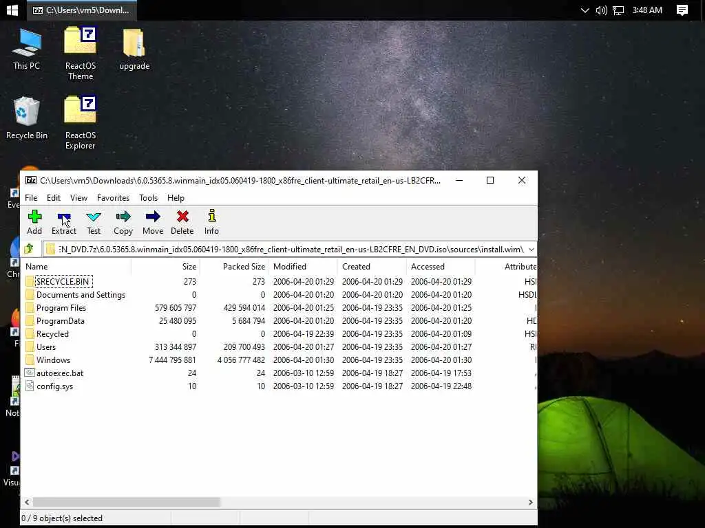The image size is (705, 528).
Task: Select ReactOS Explorer archive on desktop
Action: click(81, 122)
